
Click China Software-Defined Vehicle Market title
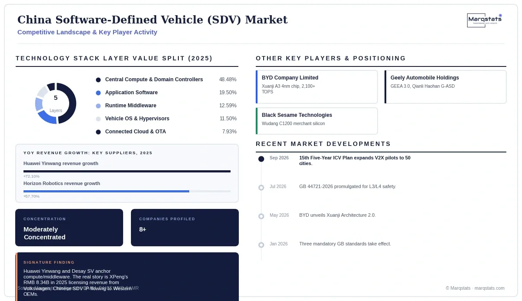click(152, 20)
